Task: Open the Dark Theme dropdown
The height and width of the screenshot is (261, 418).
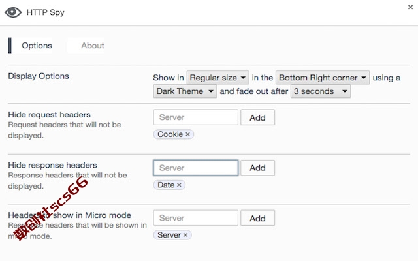Action: pyautogui.click(x=185, y=91)
